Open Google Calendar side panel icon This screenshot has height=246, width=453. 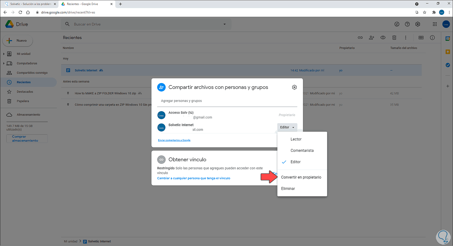coord(448,38)
